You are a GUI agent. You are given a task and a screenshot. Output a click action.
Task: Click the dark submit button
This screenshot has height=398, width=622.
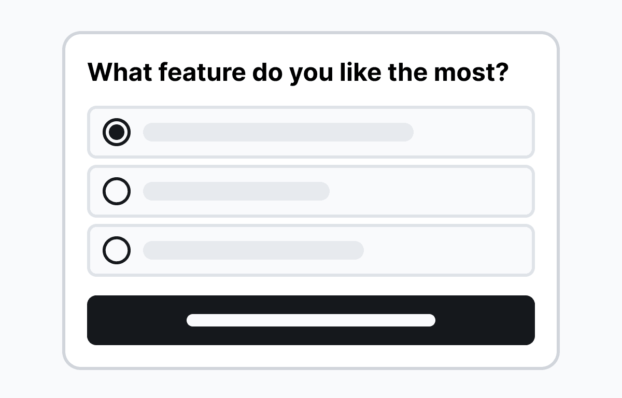tap(311, 320)
